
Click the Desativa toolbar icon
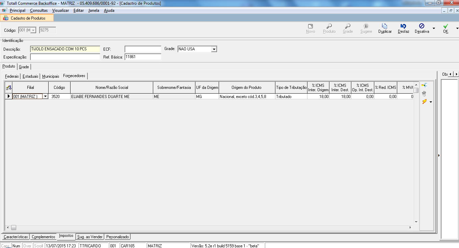click(x=422, y=26)
